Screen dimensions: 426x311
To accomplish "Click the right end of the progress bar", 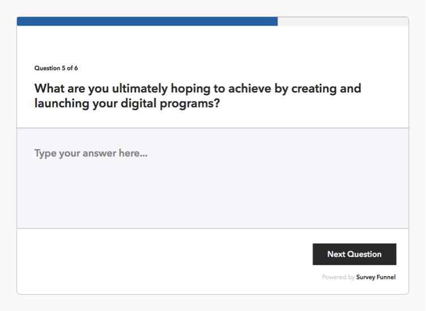I will click(x=405, y=21).
